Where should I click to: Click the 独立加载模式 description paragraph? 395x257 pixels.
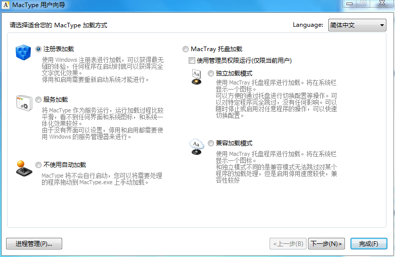276,99
